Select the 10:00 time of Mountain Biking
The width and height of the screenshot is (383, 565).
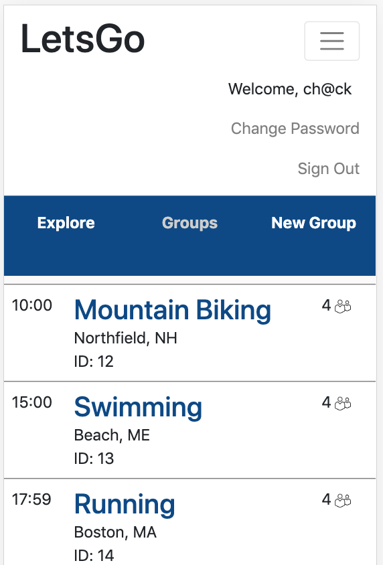coord(31,305)
